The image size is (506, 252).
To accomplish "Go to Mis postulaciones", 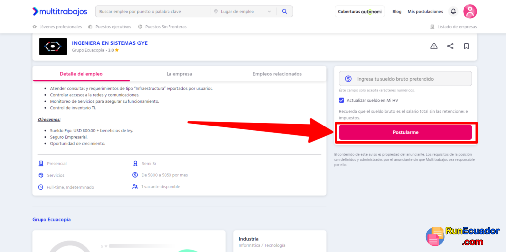I will (425, 12).
